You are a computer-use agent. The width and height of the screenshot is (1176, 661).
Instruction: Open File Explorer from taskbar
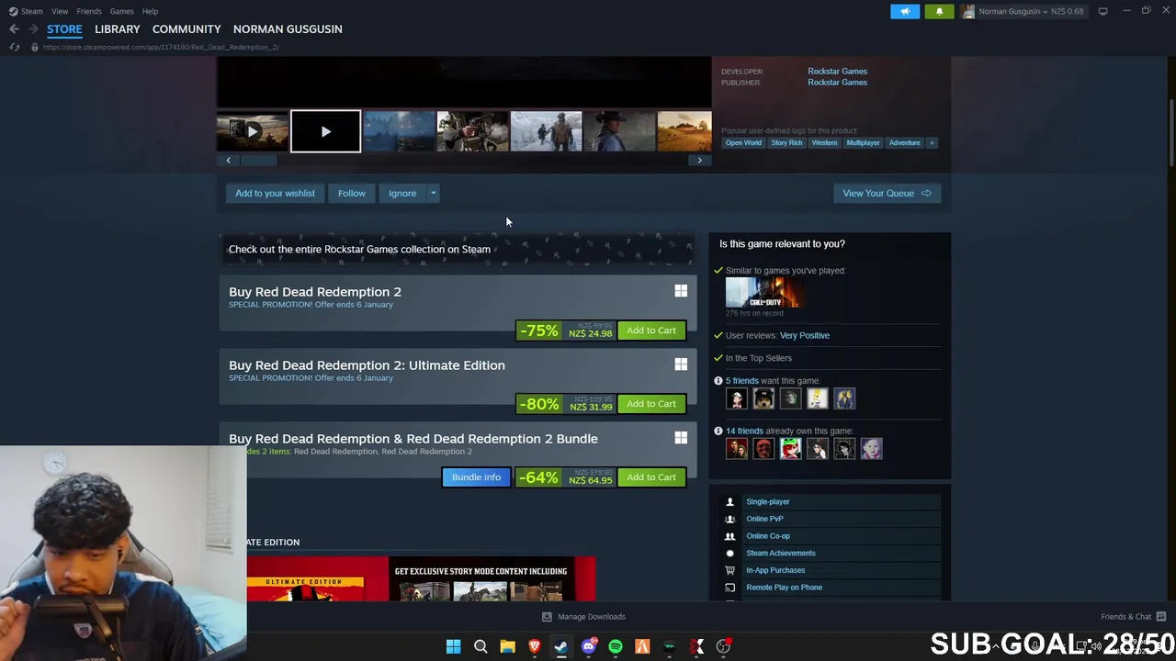(507, 646)
